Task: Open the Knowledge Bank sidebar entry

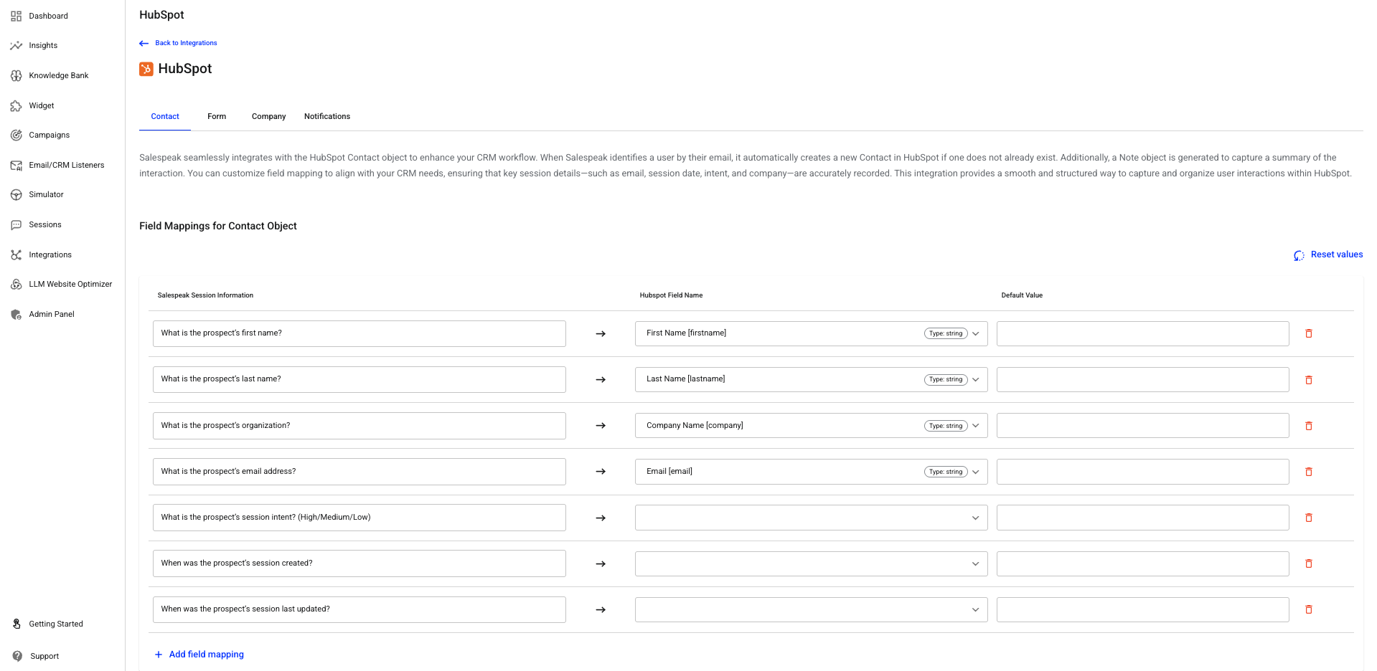Action: coord(59,75)
